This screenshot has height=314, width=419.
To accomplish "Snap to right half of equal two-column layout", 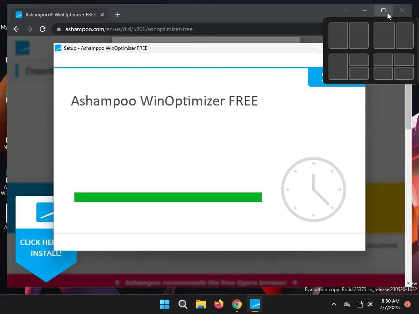I will tap(359, 36).
